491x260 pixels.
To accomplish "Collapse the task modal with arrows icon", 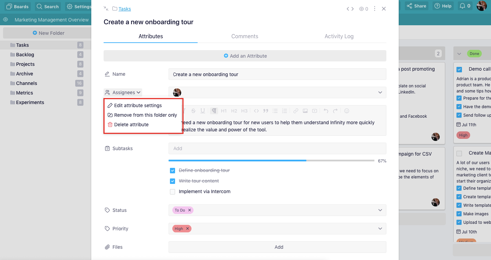I will click(x=106, y=9).
